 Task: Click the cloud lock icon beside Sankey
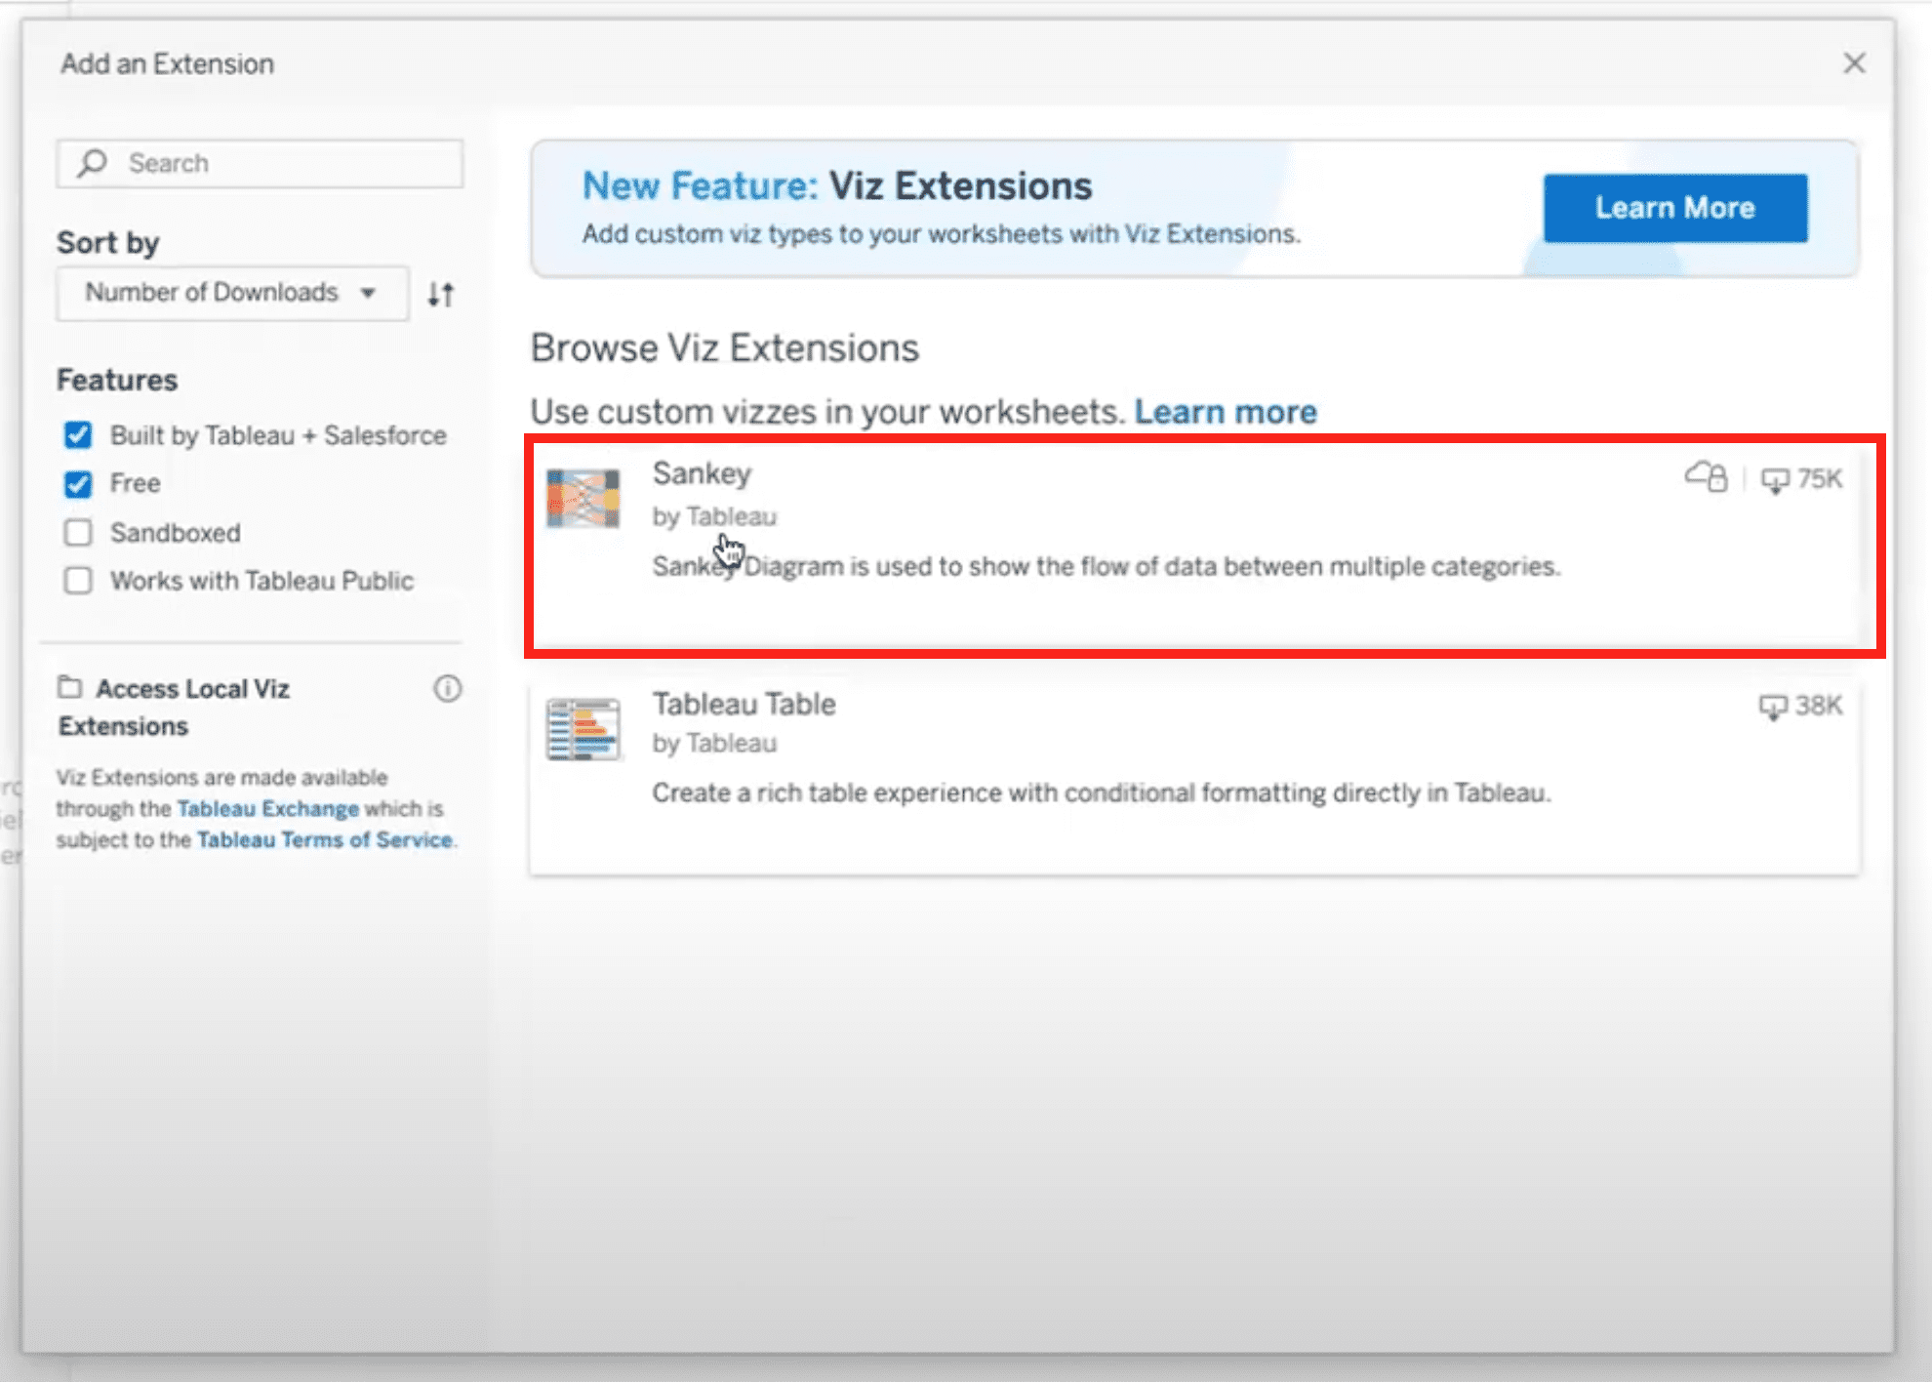1704,478
